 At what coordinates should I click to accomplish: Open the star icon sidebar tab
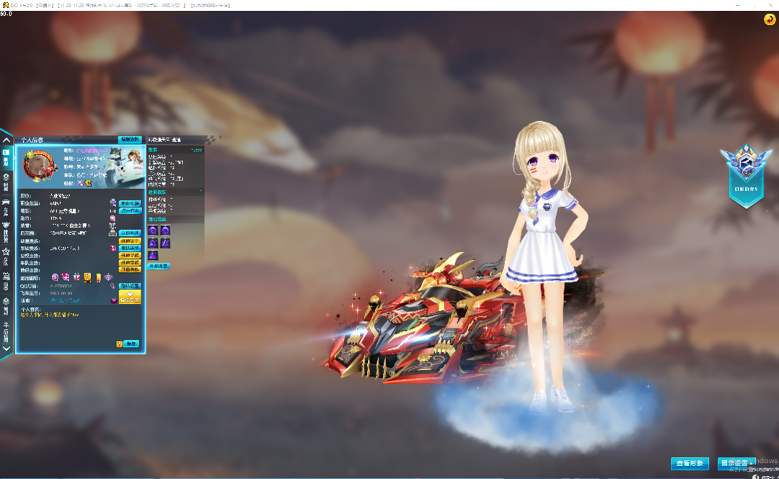[6, 258]
